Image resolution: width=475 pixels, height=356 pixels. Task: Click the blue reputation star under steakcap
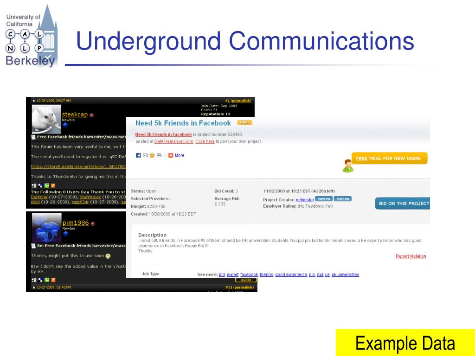click(65, 125)
